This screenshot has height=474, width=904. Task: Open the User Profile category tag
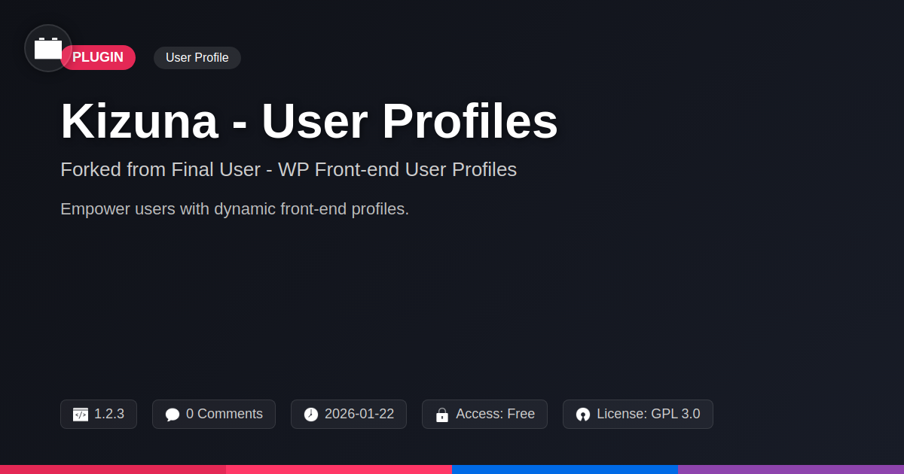[197, 58]
